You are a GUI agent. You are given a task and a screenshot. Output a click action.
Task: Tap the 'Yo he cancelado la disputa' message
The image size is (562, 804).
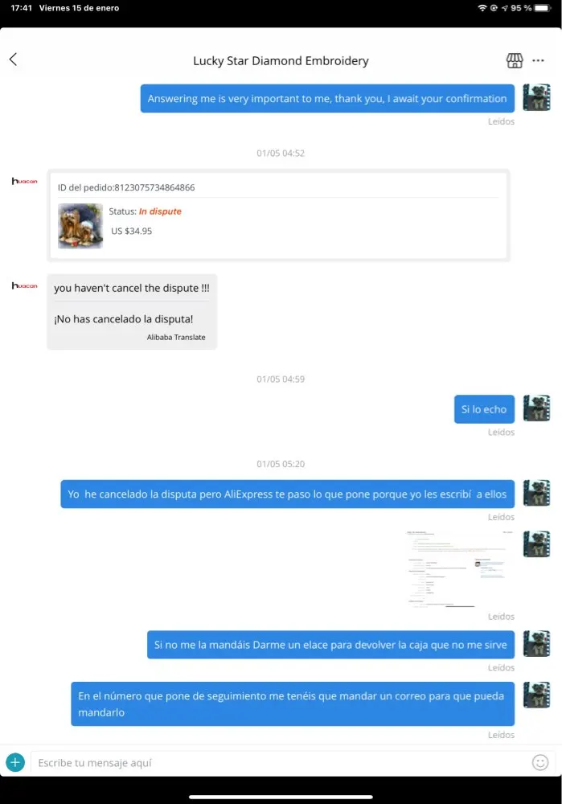[x=287, y=494]
